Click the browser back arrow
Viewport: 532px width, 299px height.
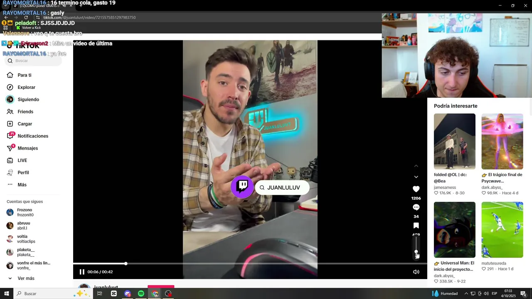click(6, 17)
